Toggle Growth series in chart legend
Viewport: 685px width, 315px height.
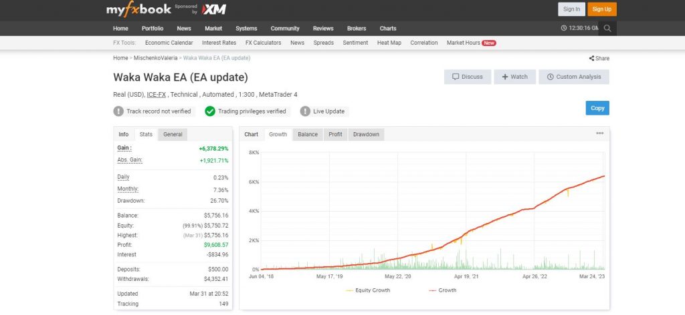(x=444, y=290)
